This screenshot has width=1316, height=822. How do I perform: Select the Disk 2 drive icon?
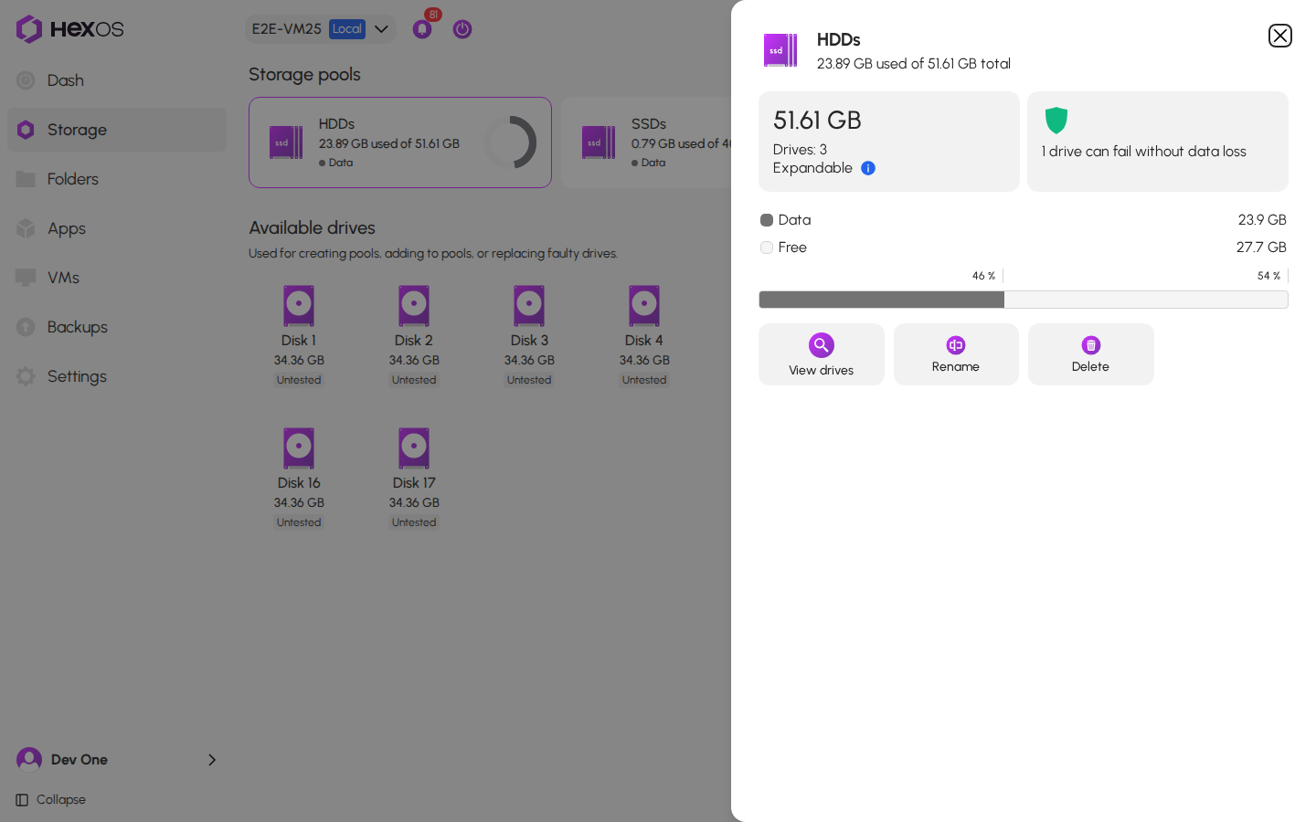[x=414, y=306]
